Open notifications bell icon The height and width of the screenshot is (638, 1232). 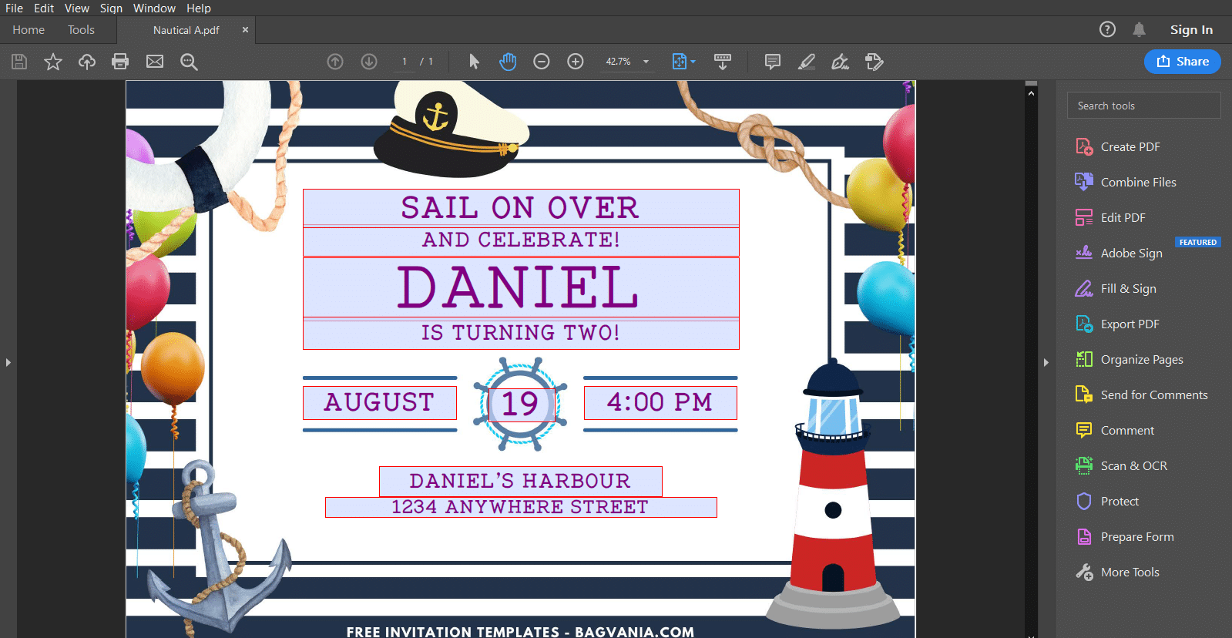1139,29
